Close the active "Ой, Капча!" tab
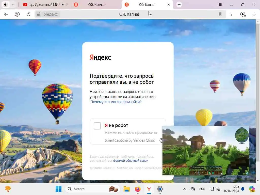Viewport: 260px width, 195px height. click(x=169, y=5)
